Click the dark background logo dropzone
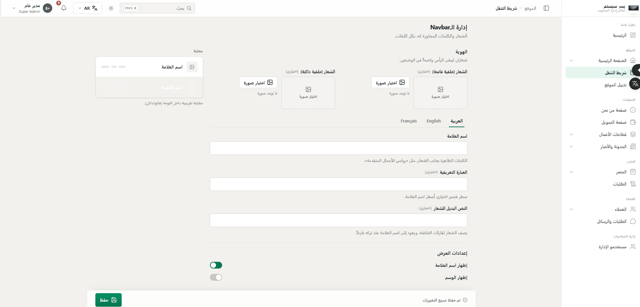This screenshot has height=307, width=640. pyautogui.click(x=308, y=93)
